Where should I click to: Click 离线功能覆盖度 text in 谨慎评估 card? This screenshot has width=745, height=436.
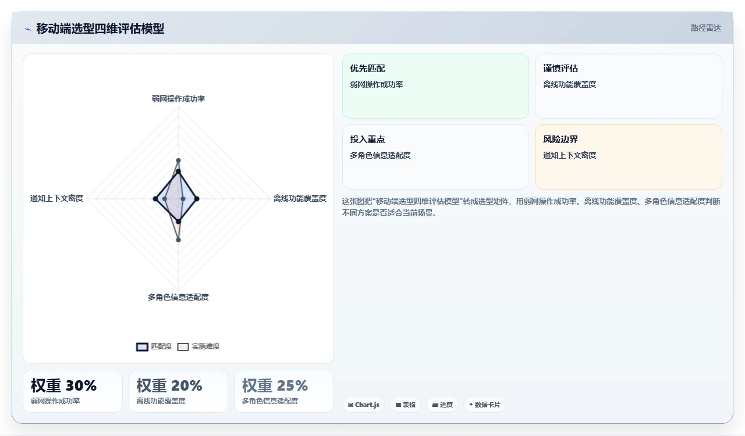point(570,84)
